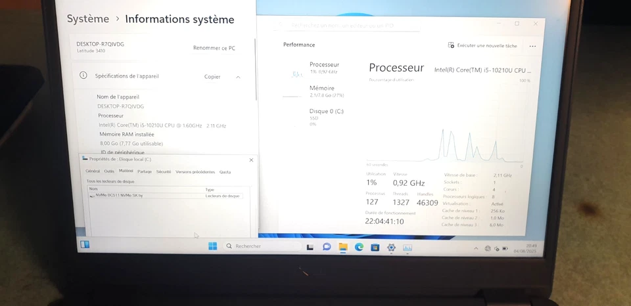Click the Intel Core i5-10210U processor value
Image resolution: width=631 pixels, height=306 pixels.
click(x=162, y=126)
